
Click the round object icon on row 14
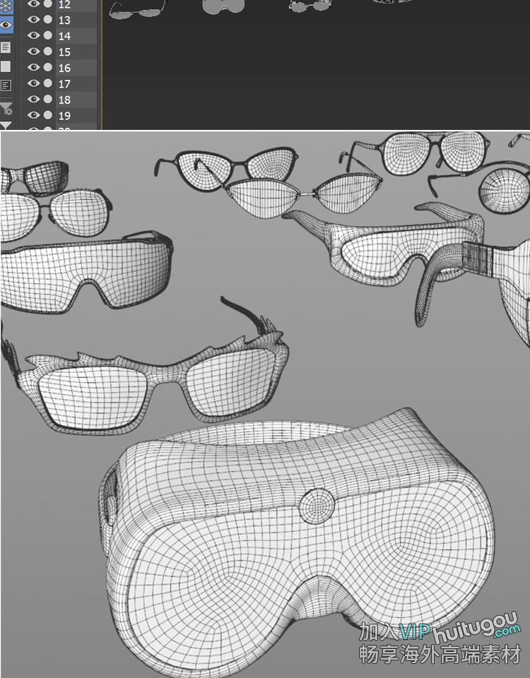coord(48,35)
